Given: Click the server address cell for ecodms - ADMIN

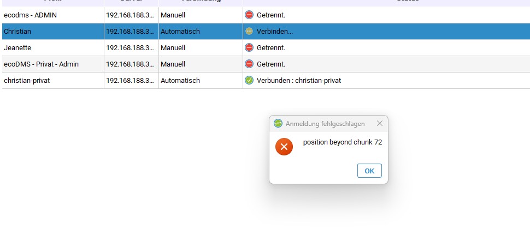Looking at the screenshot, I should click(131, 15).
